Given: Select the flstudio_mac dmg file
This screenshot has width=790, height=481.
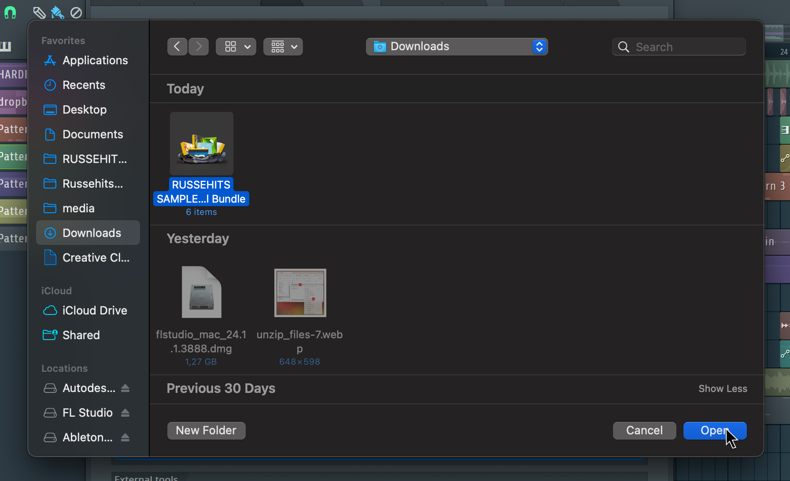Looking at the screenshot, I should pyautogui.click(x=201, y=292).
